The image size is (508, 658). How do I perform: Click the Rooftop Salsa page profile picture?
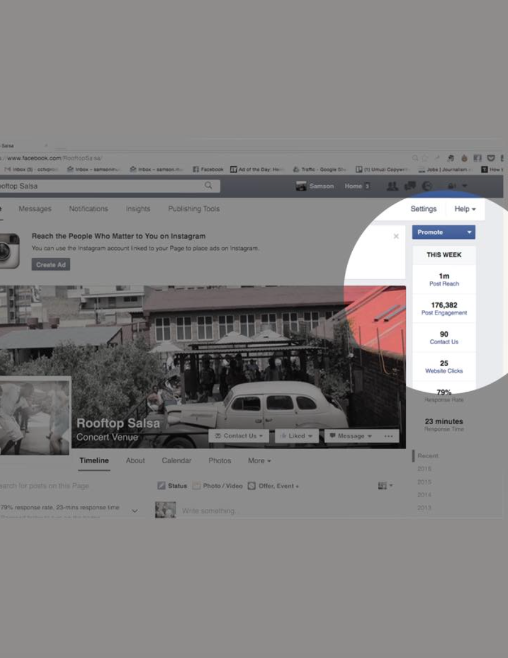[x=34, y=418]
